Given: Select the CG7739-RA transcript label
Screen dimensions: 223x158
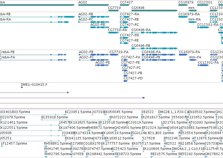Looking at the screenshot, I should coord(117,30).
